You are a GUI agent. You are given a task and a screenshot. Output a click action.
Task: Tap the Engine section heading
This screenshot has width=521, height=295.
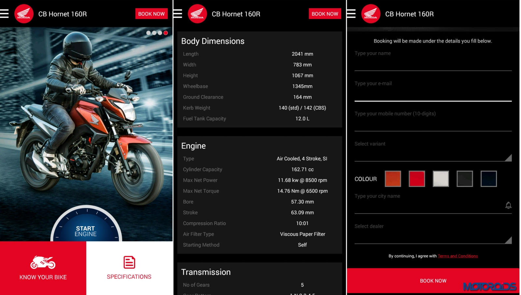click(x=193, y=146)
